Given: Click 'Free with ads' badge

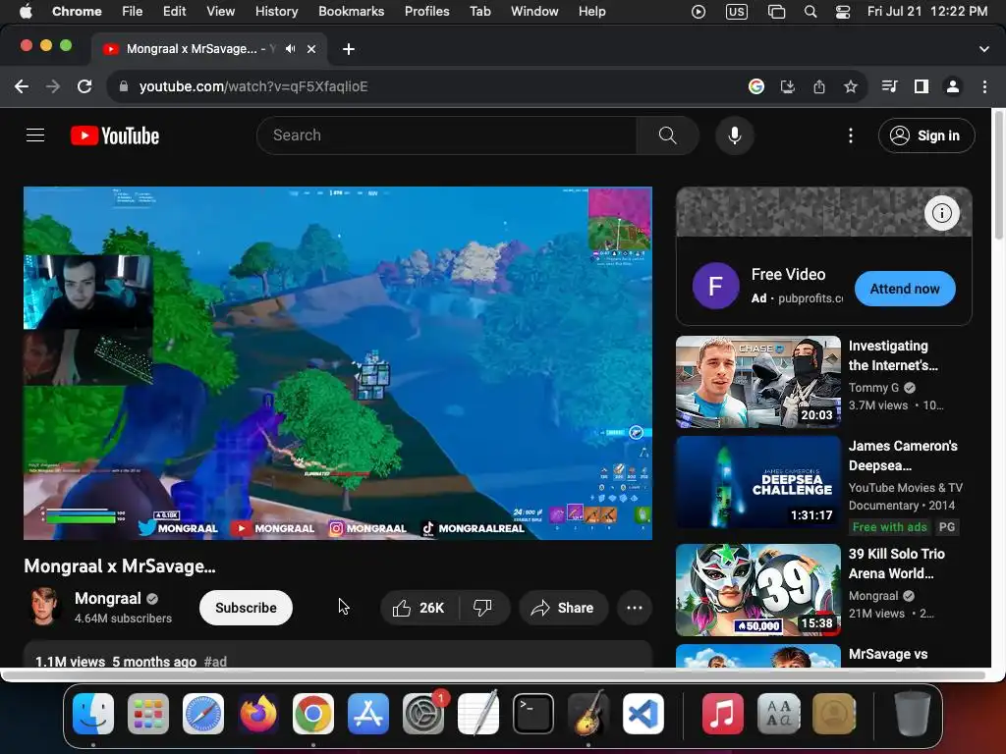Looking at the screenshot, I should (x=890, y=527).
